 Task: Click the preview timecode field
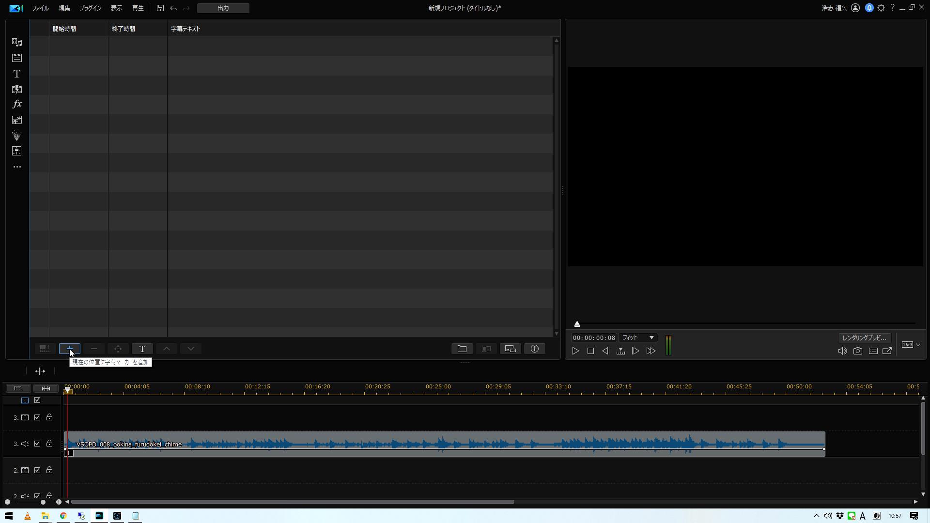point(594,338)
